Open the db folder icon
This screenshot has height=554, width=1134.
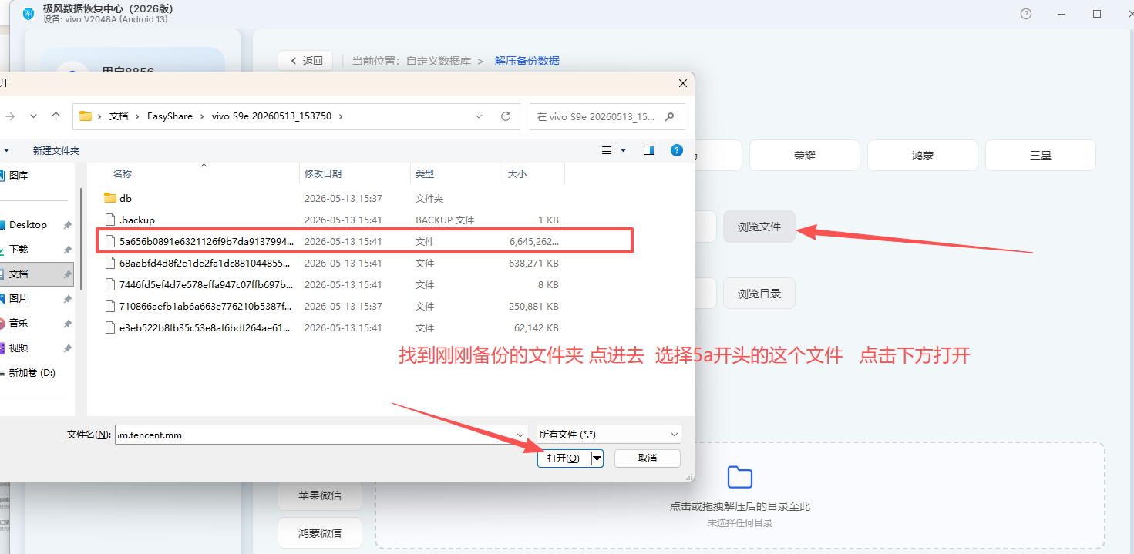(110, 198)
